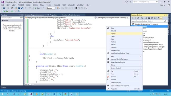Select Deploy in the context menu
171x96 pixels.
click(124, 34)
